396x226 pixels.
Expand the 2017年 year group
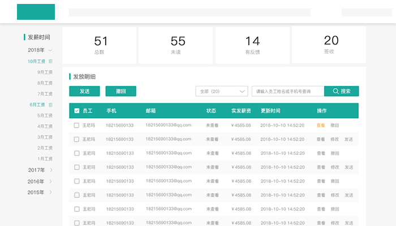[x=51, y=170]
